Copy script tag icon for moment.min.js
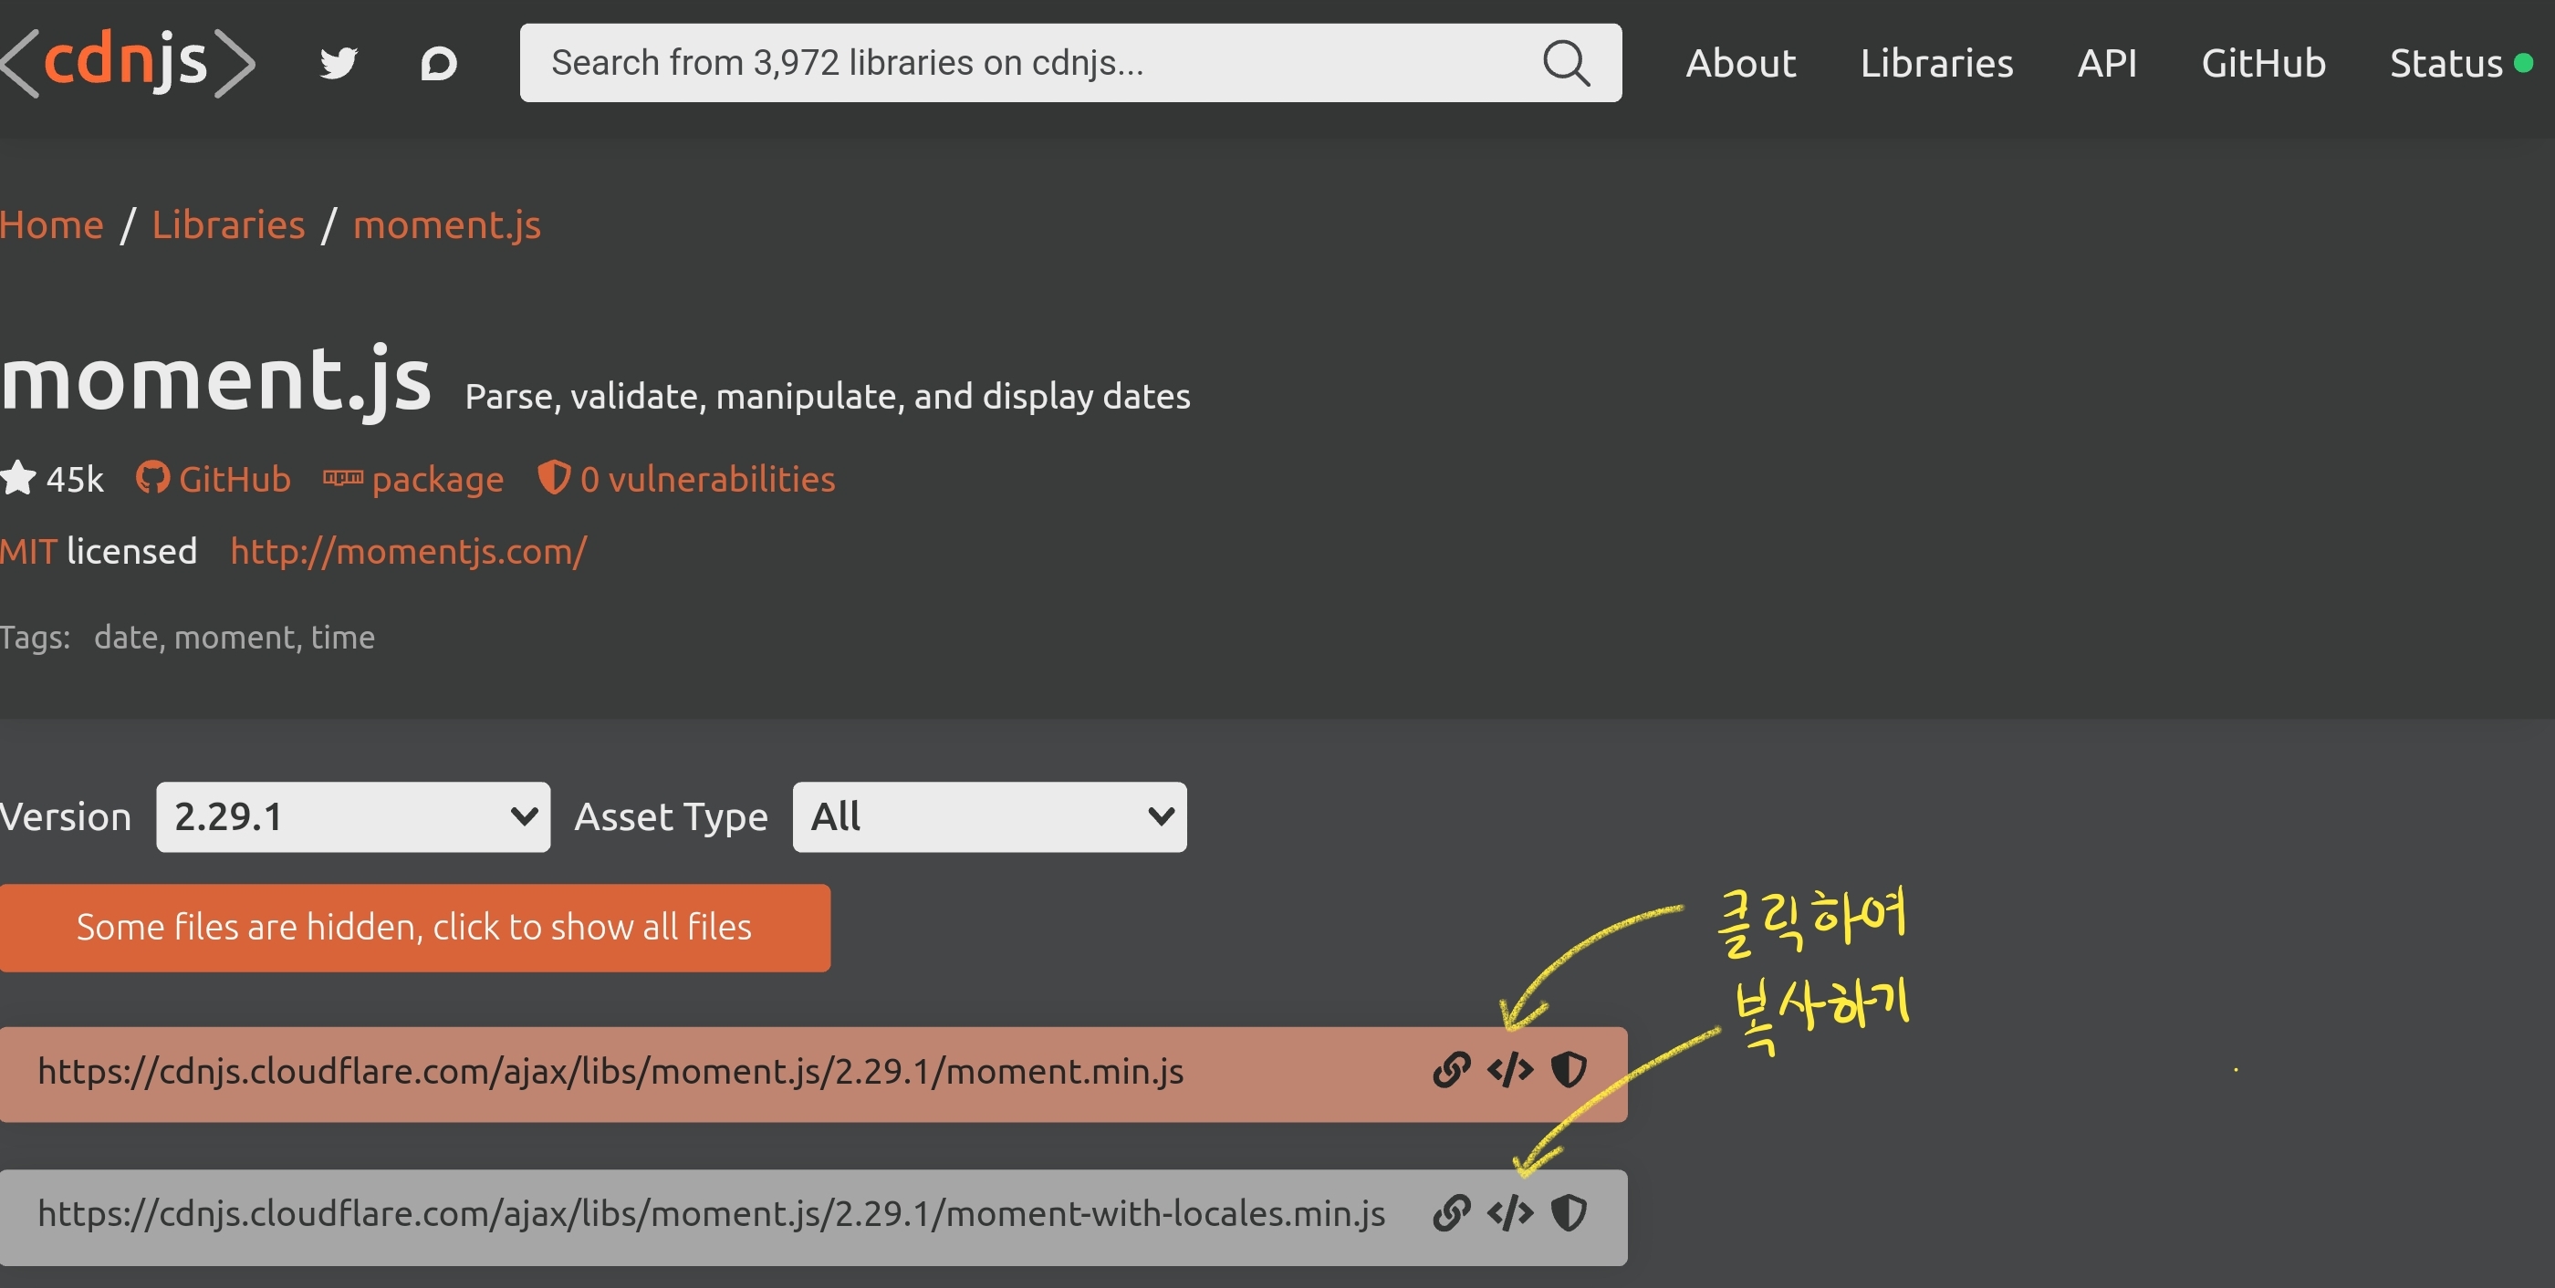 pos(1509,1070)
